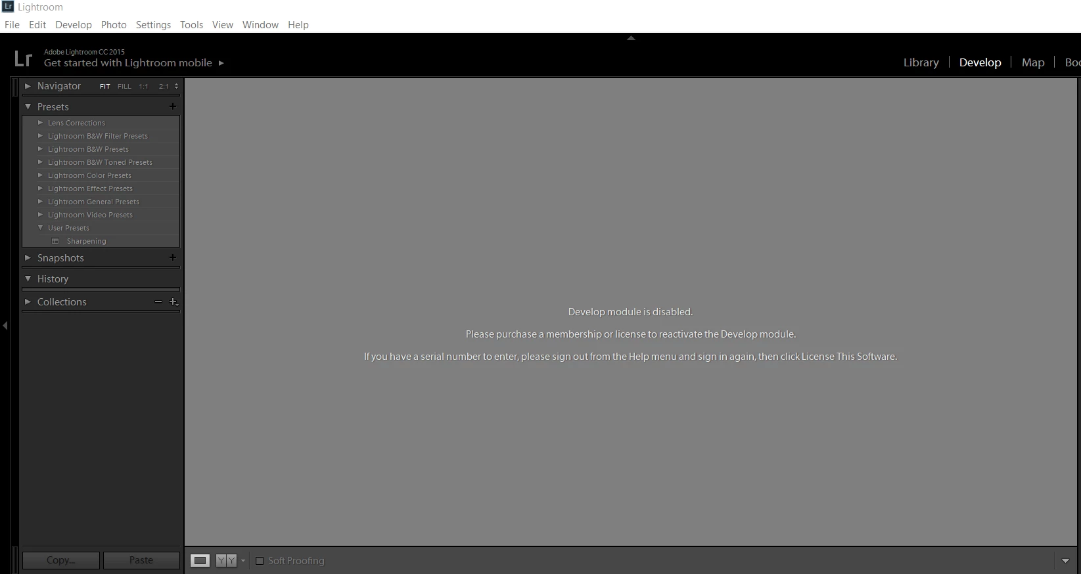Switch to the Develop module

tap(980, 62)
